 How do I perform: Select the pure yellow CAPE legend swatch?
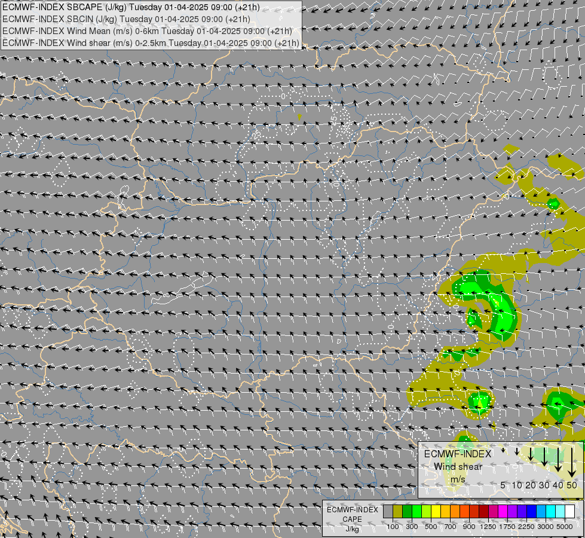pyautogui.click(x=436, y=511)
